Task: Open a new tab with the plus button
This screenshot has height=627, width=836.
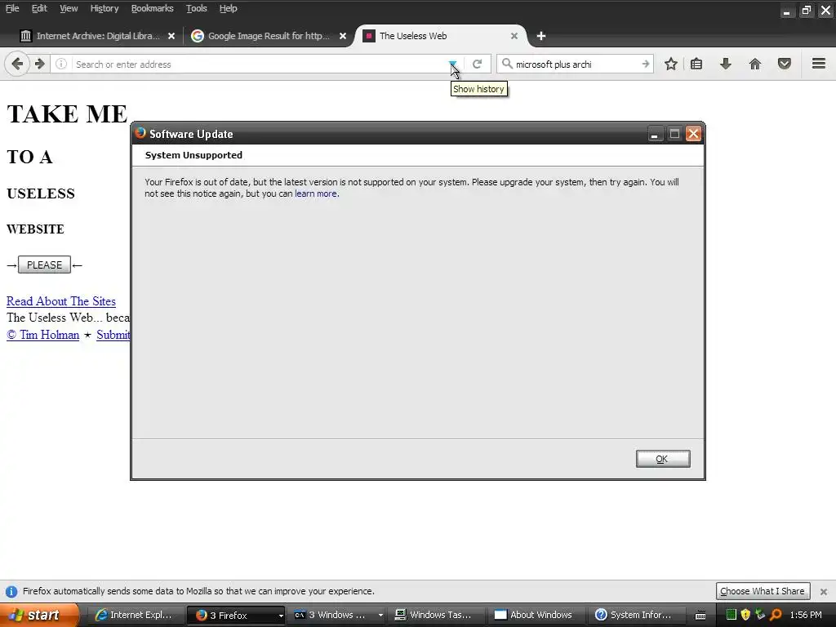Action: click(x=541, y=36)
